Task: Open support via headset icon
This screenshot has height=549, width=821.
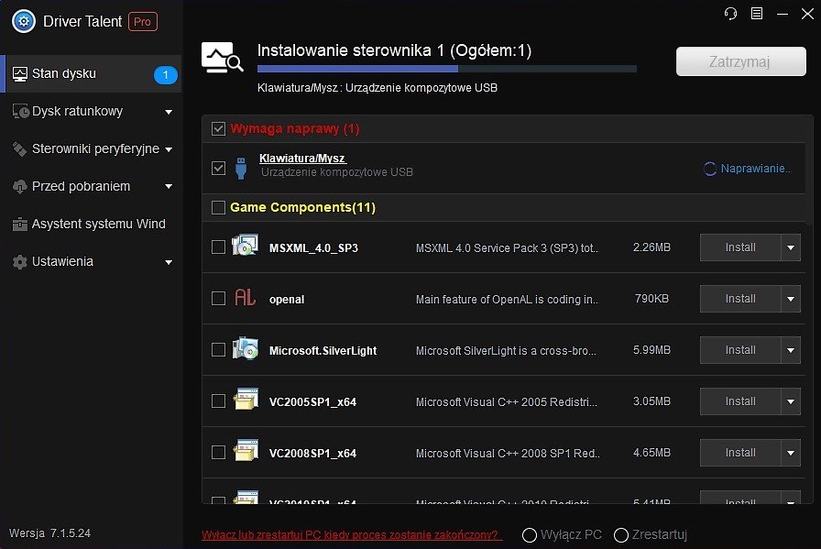Action: [x=730, y=14]
